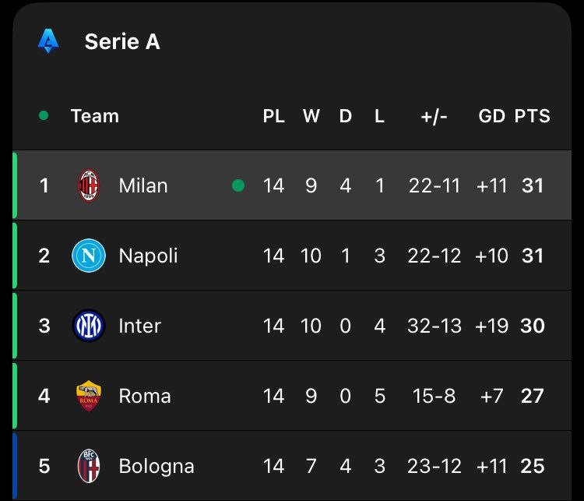Click the Serie A league logo
584x501 pixels.
[48, 41]
